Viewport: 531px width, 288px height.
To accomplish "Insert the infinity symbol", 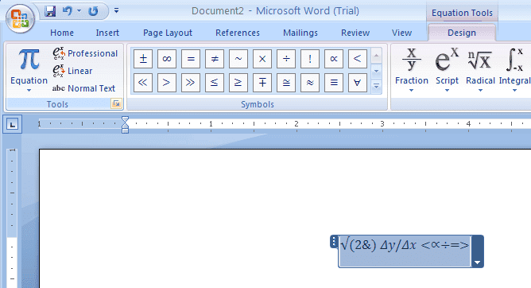I will pos(167,59).
